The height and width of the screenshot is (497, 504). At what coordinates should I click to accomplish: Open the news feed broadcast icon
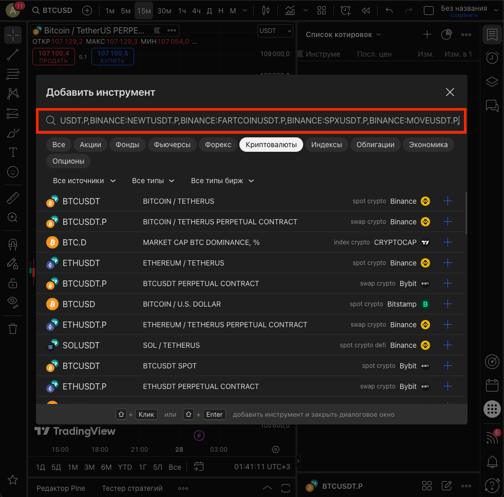[492, 437]
